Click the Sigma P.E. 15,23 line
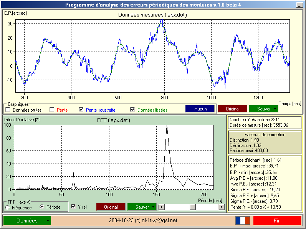The image size is (306, 229). point(255,189)
